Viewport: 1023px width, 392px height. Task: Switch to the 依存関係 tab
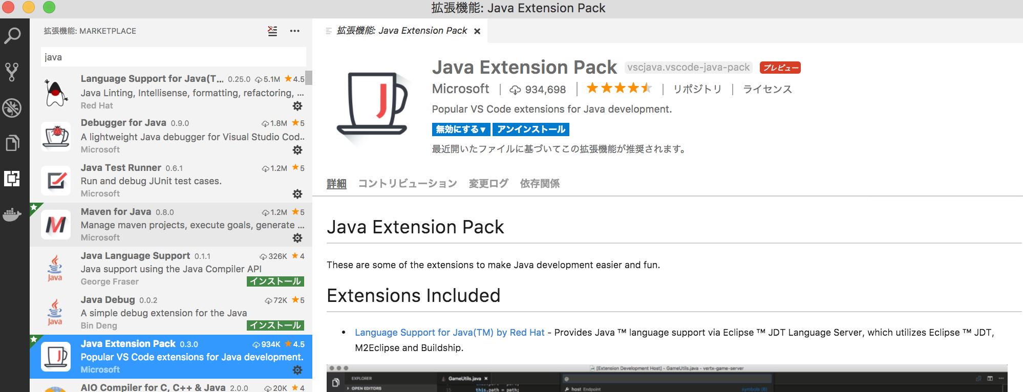coord(540,184)
